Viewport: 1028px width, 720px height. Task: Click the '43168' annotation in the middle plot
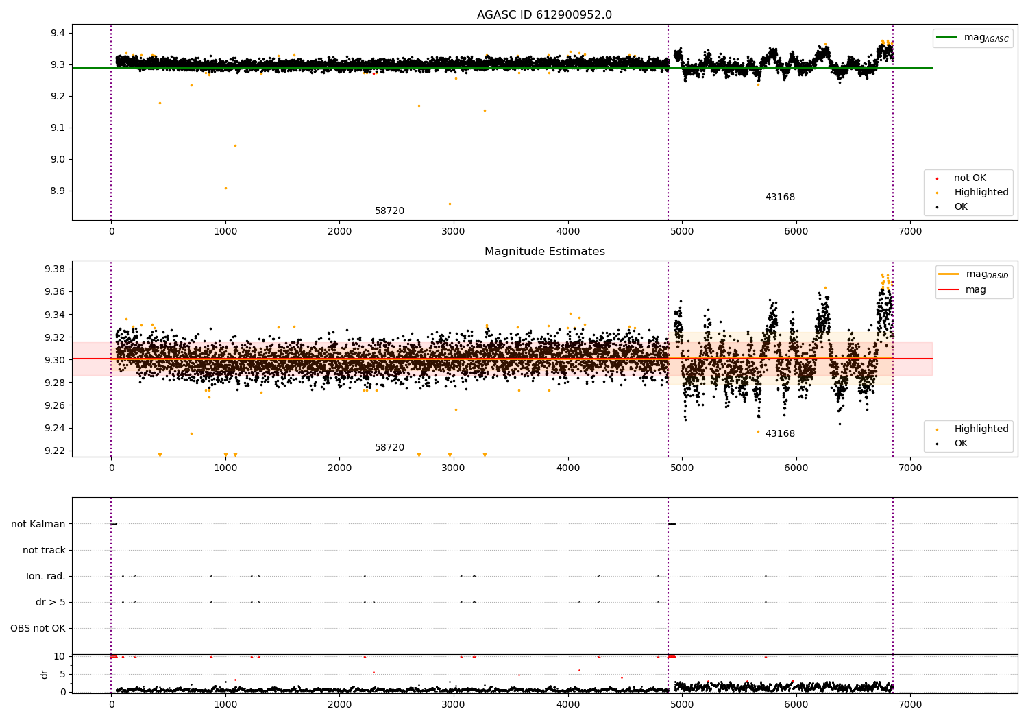tap(780, 434)
